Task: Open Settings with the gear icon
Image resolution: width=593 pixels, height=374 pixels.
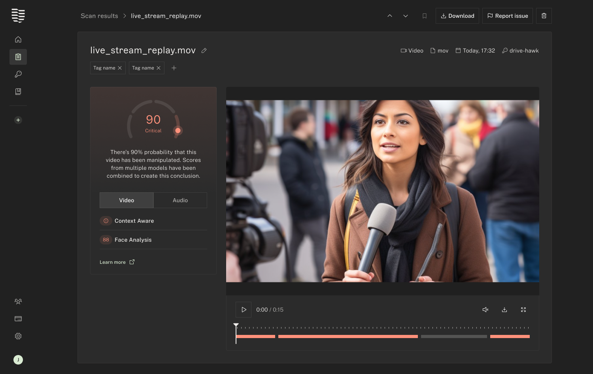Action: [18, 336]
